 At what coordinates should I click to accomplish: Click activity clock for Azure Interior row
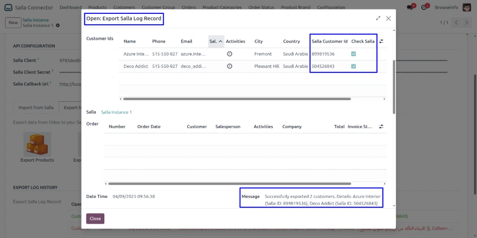pos(230,54)
